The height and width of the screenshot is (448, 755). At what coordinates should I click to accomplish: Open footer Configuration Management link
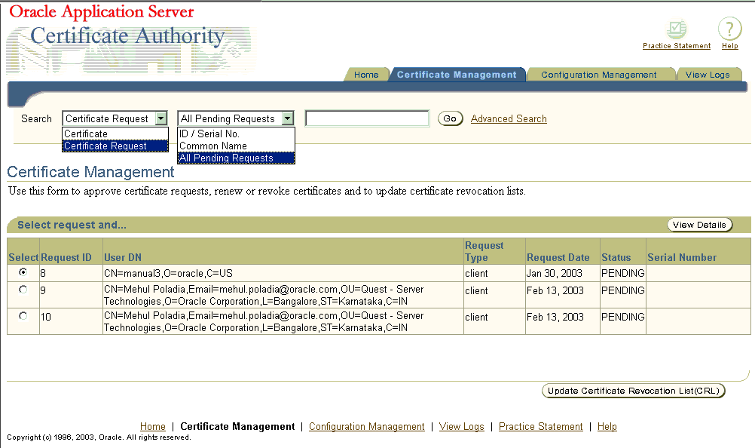366,426
